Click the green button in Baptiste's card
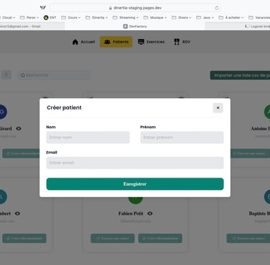Screen dimensions: 270x265 point(248,238)
